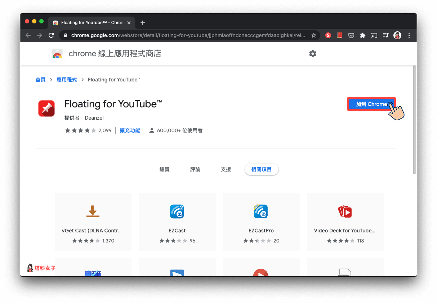Screen dimensions: 437x303
Task: Click the Cast icon in toolbar
Action: (374, 35)
